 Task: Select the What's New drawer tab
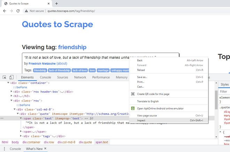(34, 149)
